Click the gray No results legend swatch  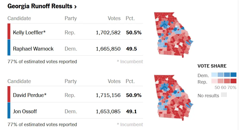[x=224, y=95]
